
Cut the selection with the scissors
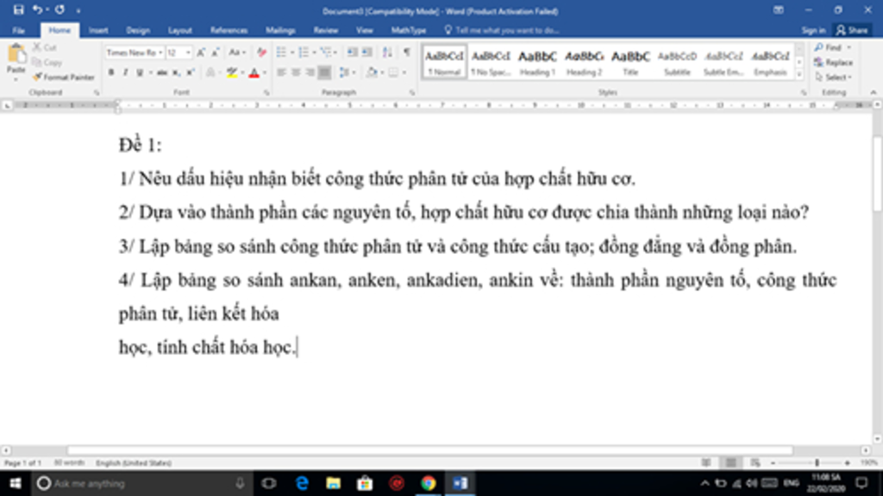click(45, 47)
